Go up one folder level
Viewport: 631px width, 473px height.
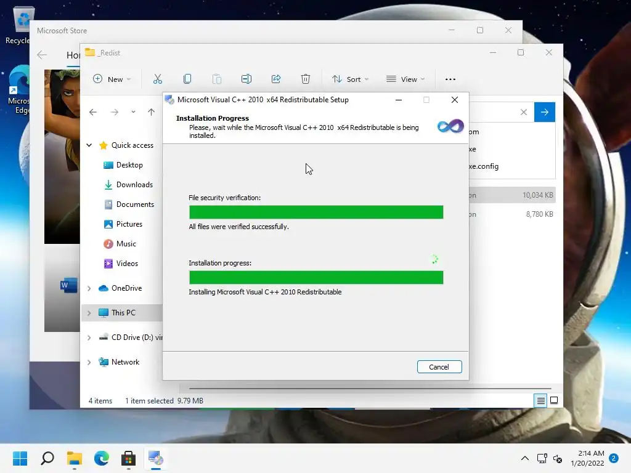[152, 112]
